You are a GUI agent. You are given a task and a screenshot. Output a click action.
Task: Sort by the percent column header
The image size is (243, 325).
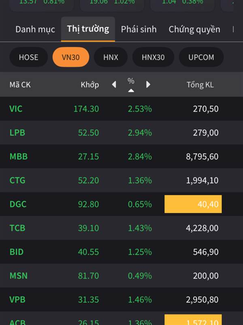[131, 84]
